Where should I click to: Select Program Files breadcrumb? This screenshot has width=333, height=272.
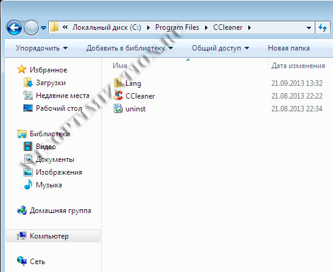click(x=177, y=27)
